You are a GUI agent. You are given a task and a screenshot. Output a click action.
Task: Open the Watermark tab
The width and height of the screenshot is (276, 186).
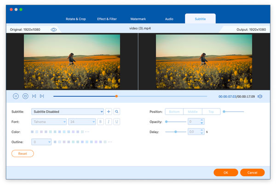(138, 19)
